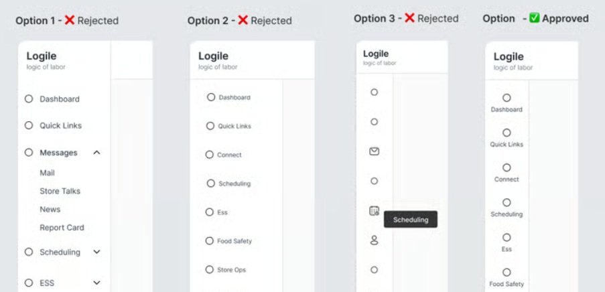Open the Connect icon in the approved sidebar

pos(507,167)
